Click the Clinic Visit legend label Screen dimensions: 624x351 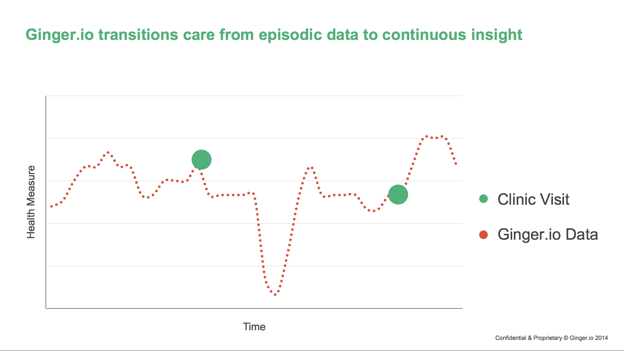(x=533, y=199)
